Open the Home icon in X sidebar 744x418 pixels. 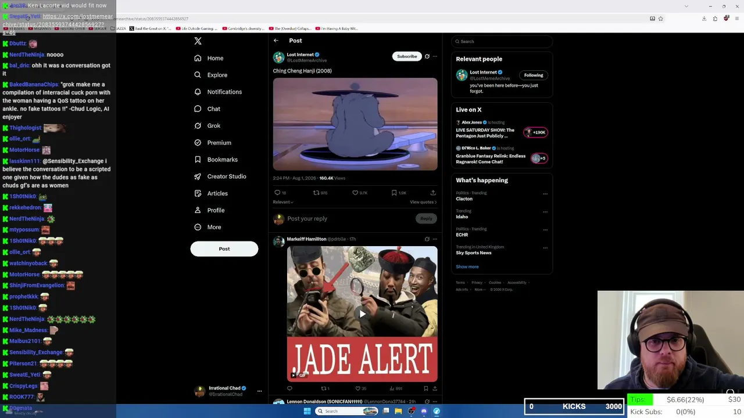pos(198,58)
